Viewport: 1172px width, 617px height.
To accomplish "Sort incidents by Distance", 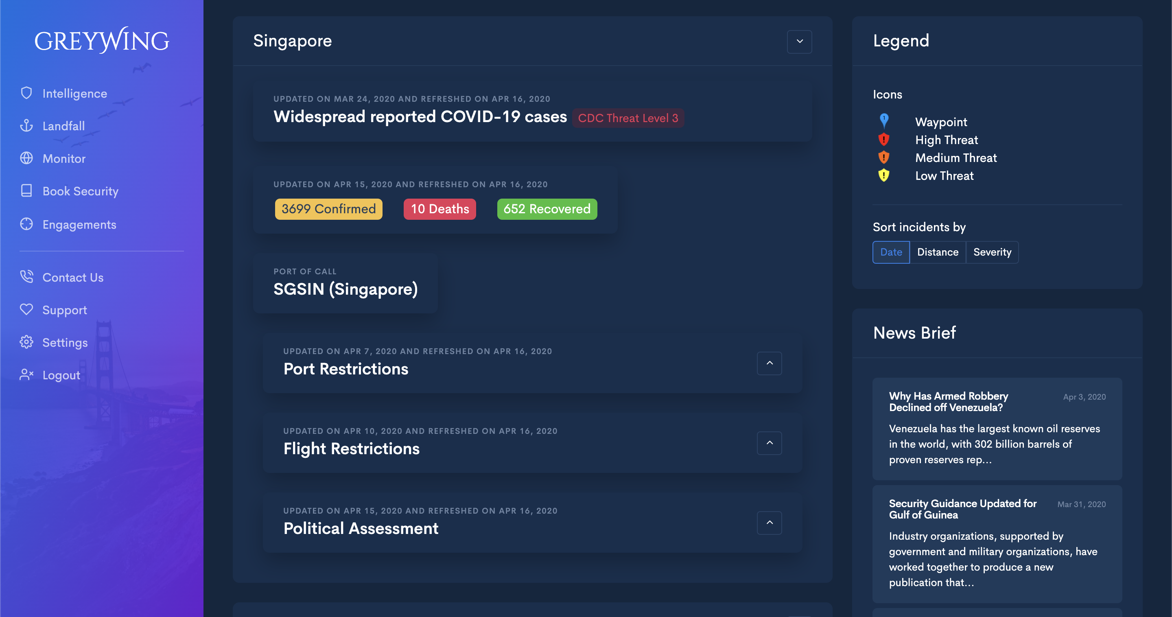I will (x=937, y=252).
